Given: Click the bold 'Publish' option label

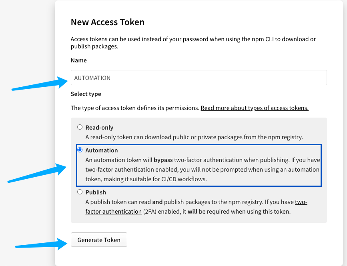Looking at the screenshot, I should [96, 192].
